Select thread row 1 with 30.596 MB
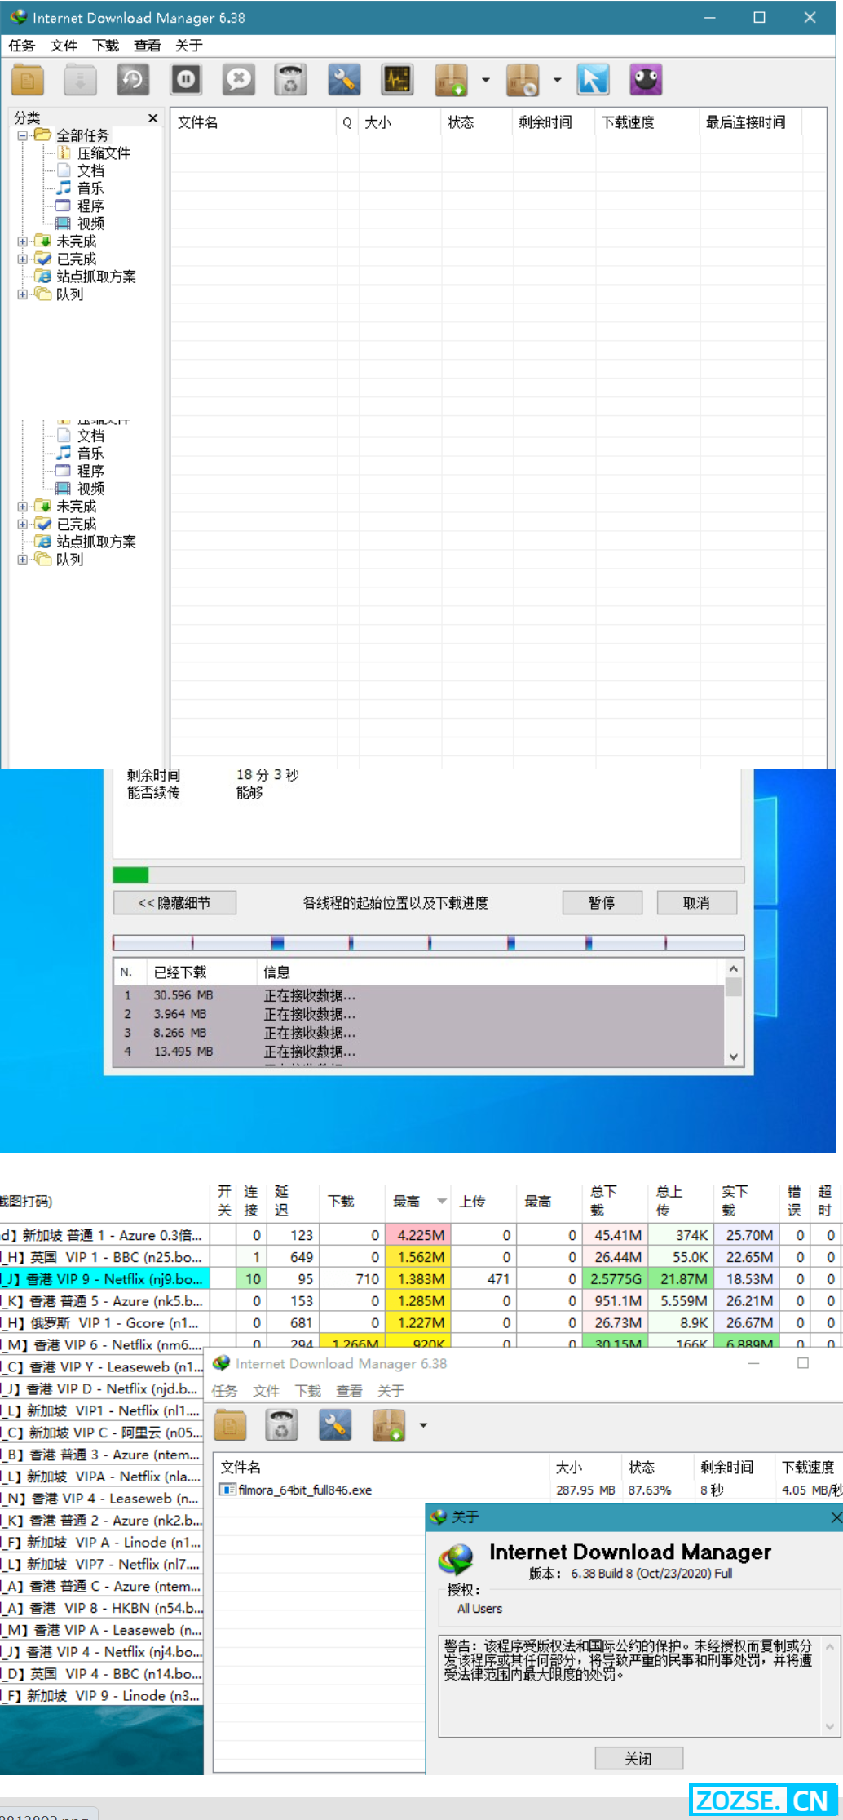Screen dimensions: 843x1820 pos(418,995)
